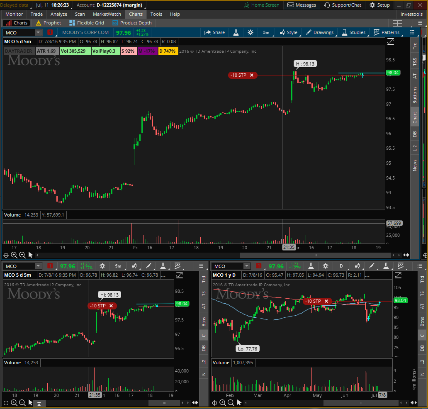The height and width of the screenshot is (409, 428).
Task: Zoom out on bottom-left chart
Action: click(22, 403)
